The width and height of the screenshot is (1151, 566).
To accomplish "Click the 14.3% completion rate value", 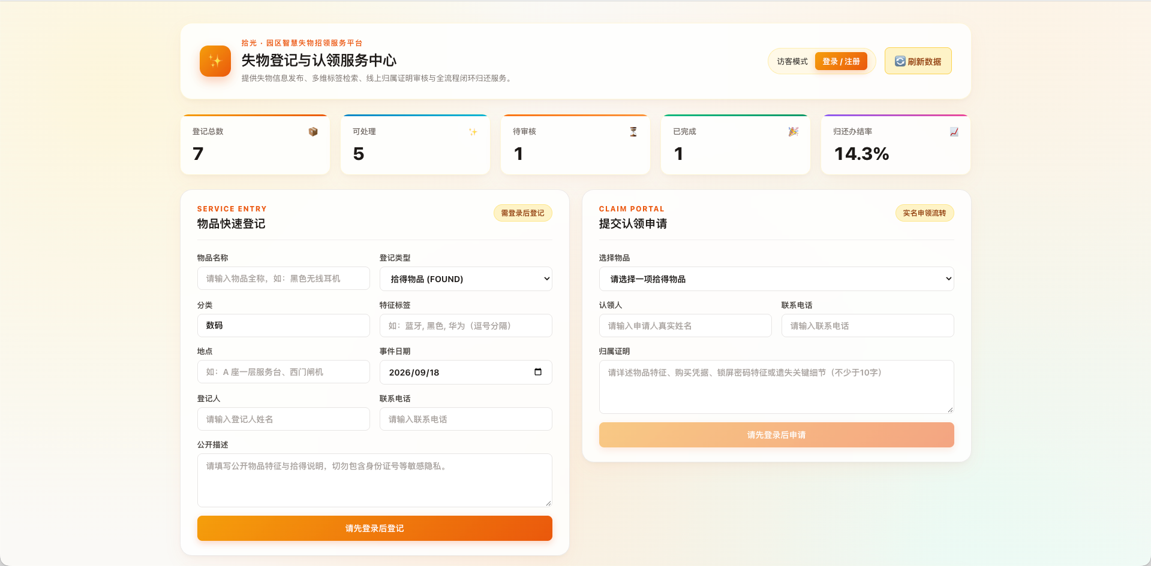I will tap(861, 154).
